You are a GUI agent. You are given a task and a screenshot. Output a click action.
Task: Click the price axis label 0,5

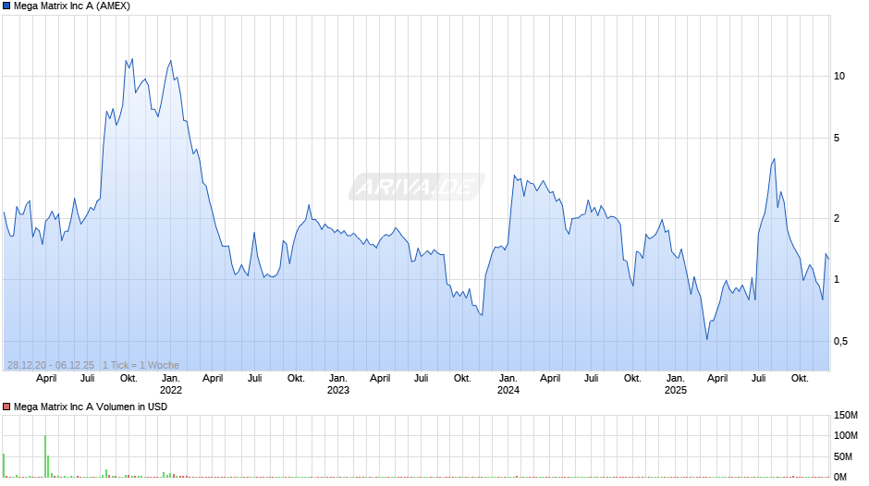(x=840, y=341)
